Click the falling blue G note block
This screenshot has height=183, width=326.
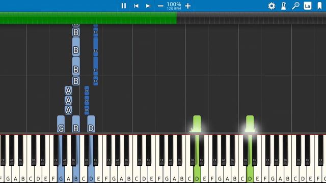click(x=61, y=124)
